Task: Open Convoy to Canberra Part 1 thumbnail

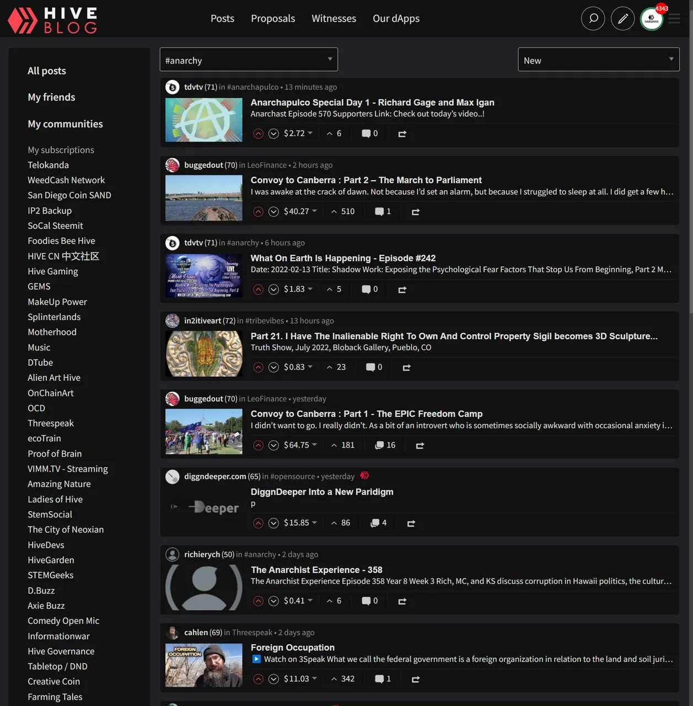Action: [204, 432]
